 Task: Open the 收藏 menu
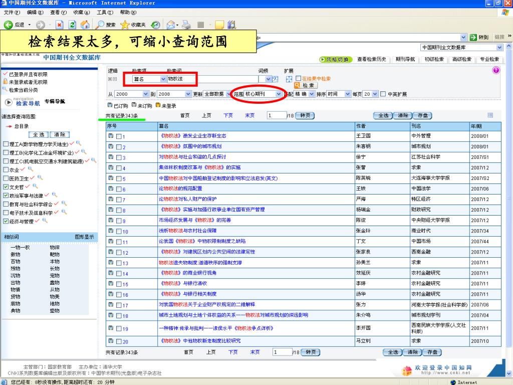coord(82,13)
